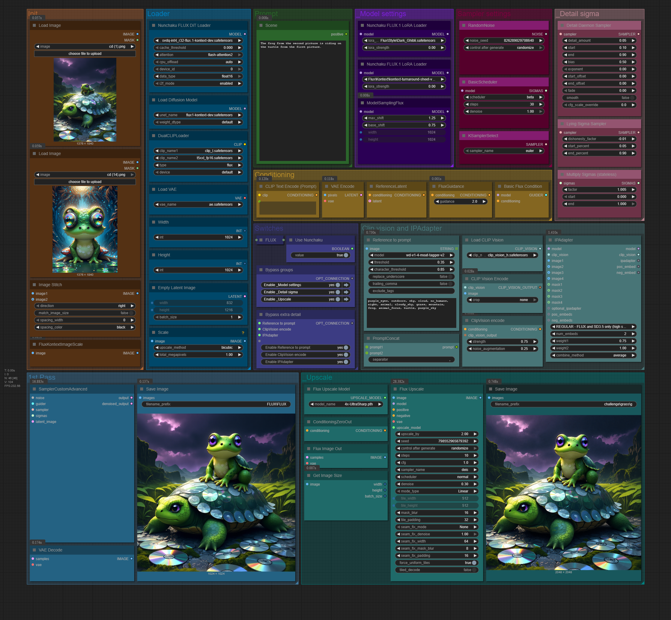Click the Scene prompt text area
This screenshot has height=620, width=671.
[x=303, y=101]
